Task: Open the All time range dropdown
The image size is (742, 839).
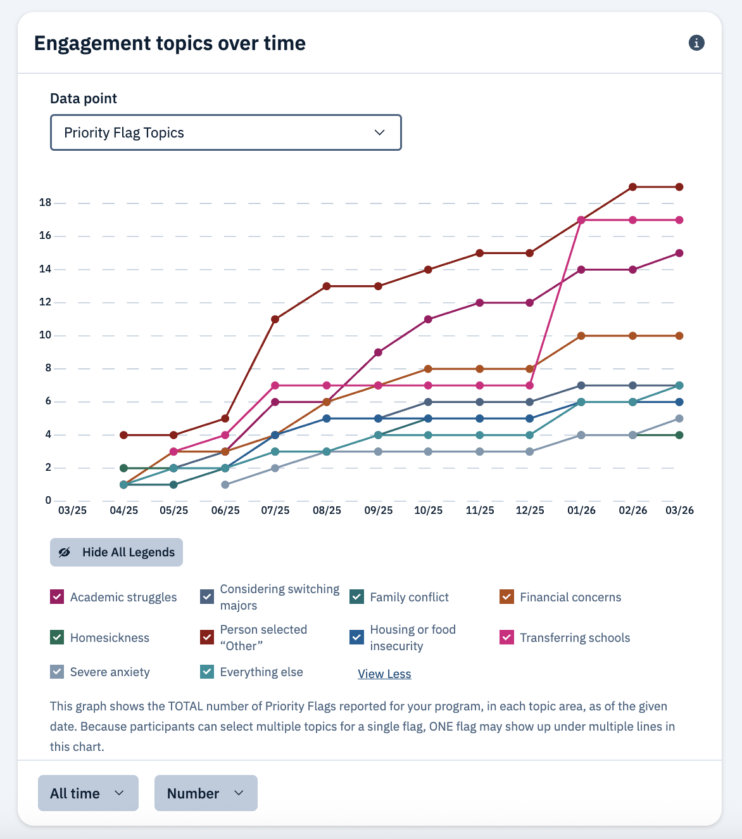Action: (88, 793)
